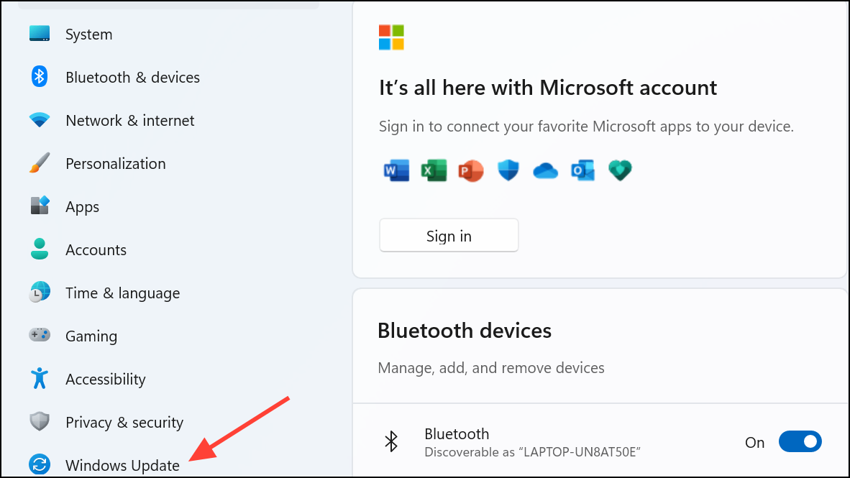Click the Bluetooth symbol next to device name
850x478 pixels.
coord(392,441)
